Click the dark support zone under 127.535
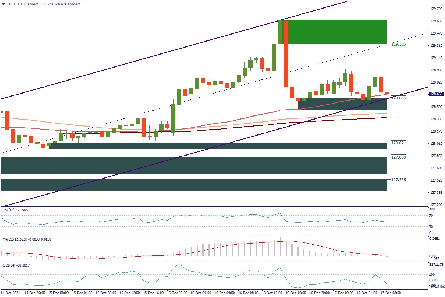445x297 pixels. pos(193,185)
